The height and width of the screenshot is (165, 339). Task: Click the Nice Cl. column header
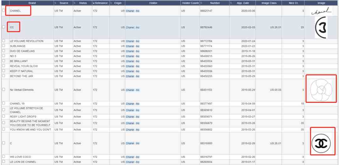[293, 3]
